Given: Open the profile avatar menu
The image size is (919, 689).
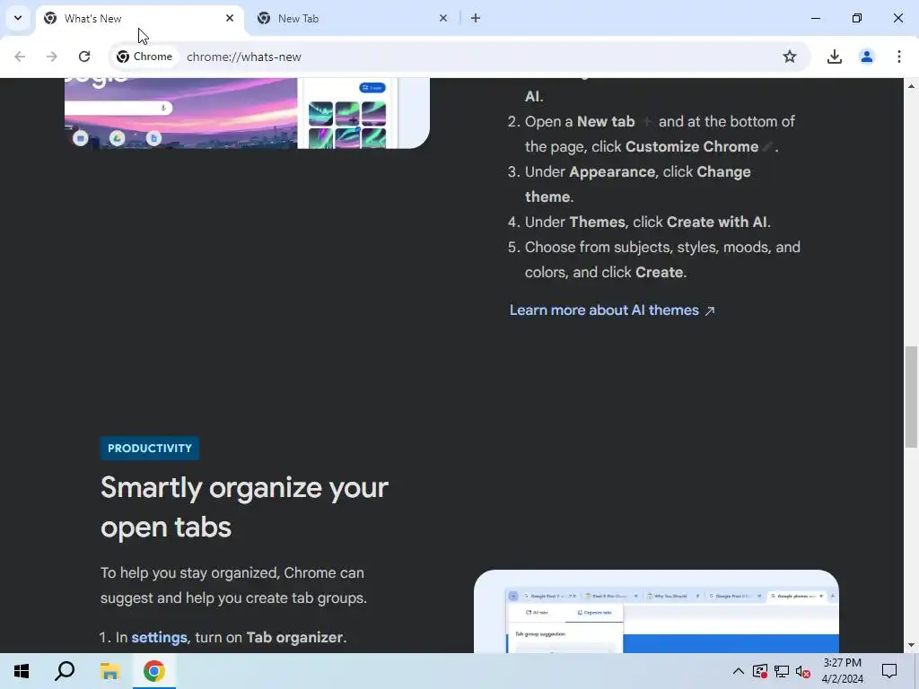Looking at the screenshot, I should 866,57.
